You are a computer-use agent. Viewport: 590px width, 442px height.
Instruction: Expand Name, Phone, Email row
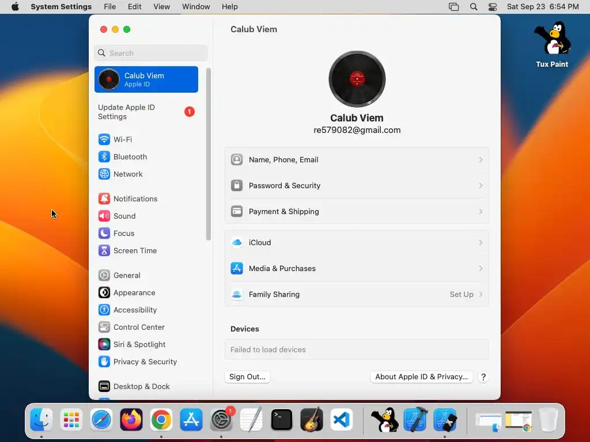[357, 160]
